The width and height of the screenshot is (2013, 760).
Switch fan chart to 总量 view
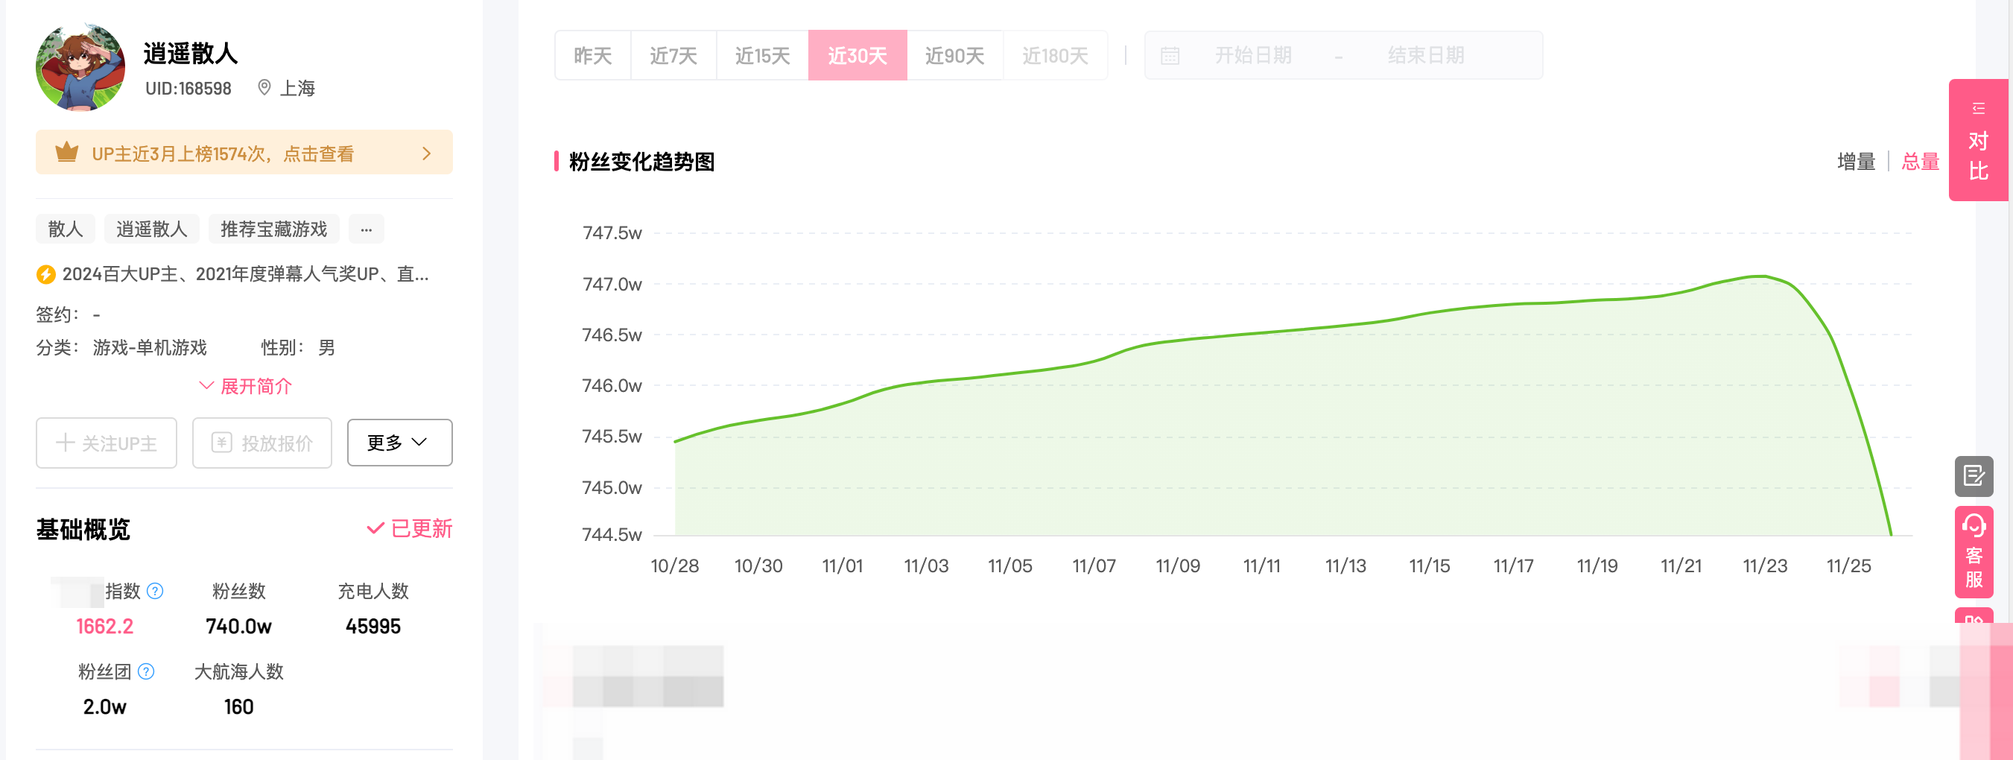tap(1920, 161)
